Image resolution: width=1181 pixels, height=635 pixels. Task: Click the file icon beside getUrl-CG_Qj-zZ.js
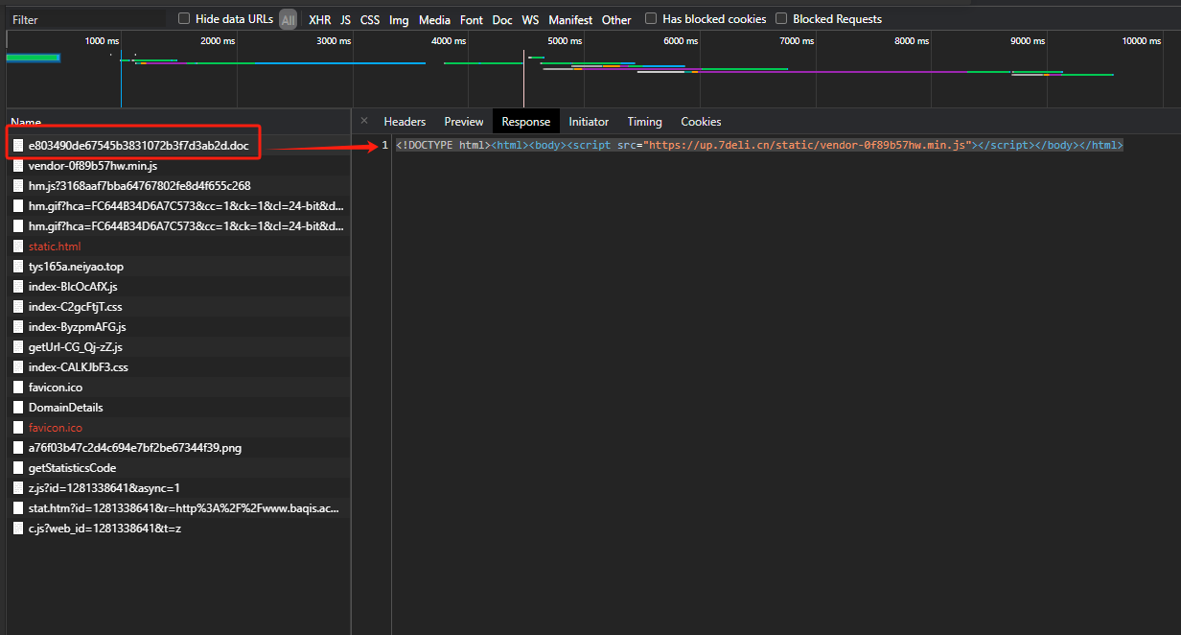pos(18,347)
